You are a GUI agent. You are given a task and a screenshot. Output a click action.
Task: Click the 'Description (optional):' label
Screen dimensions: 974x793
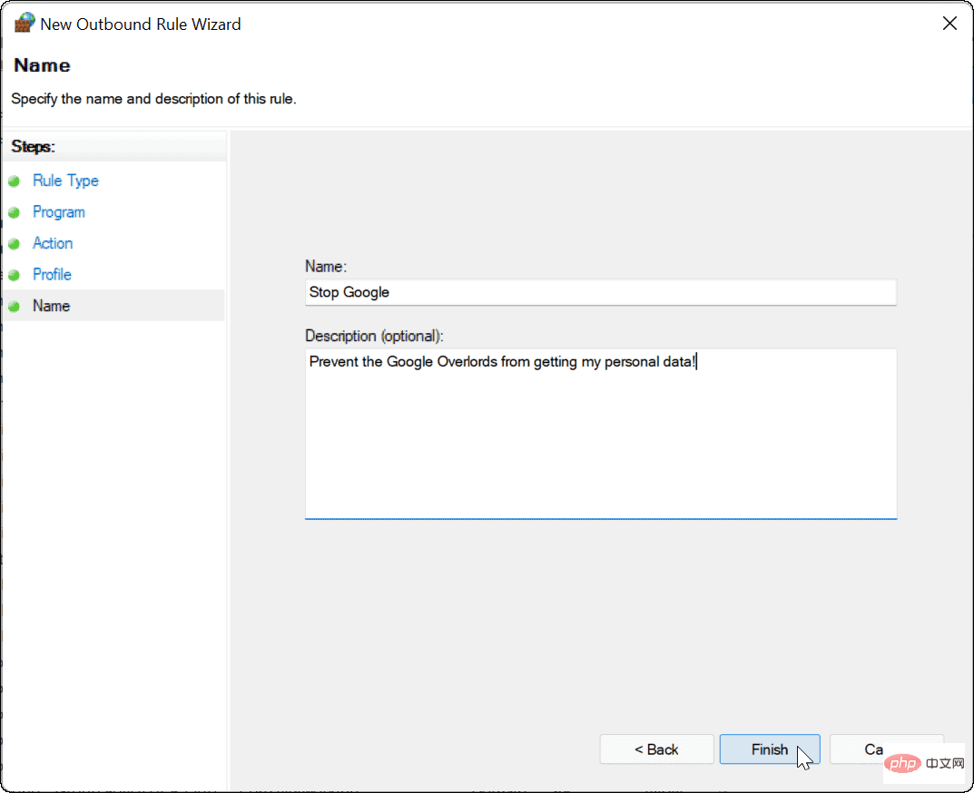tap(375, 336)
